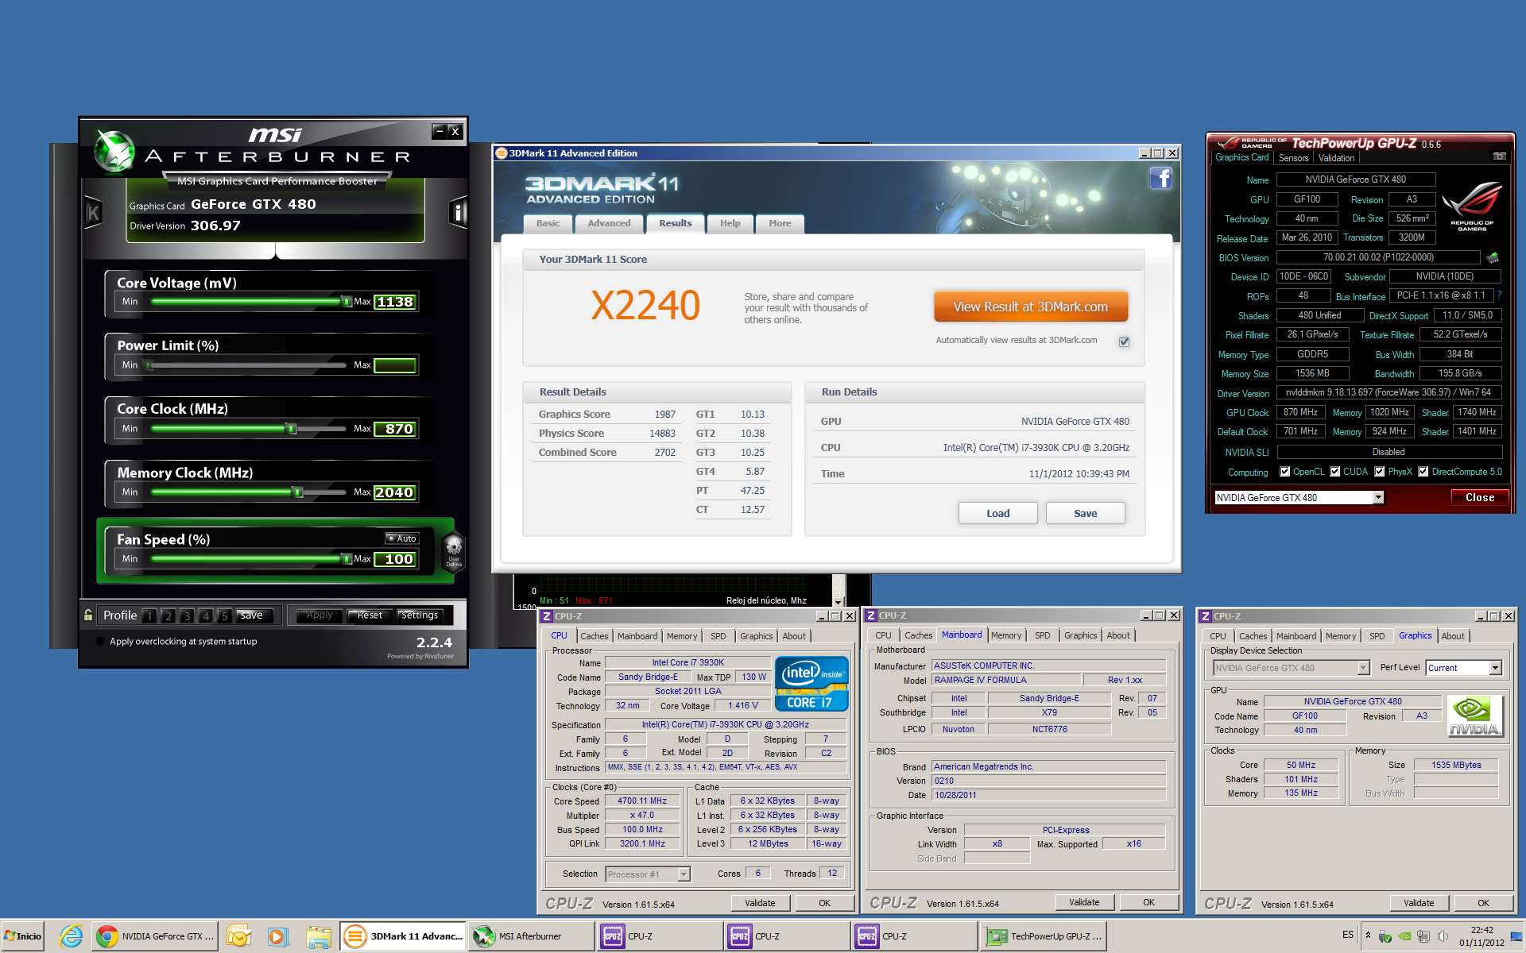
Task: Open About tab in CPU-Z Graphics window
Action: (x=1453, y=636)
